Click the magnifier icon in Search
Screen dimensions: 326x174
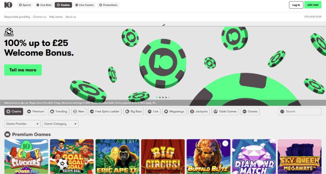click(282, 111)
